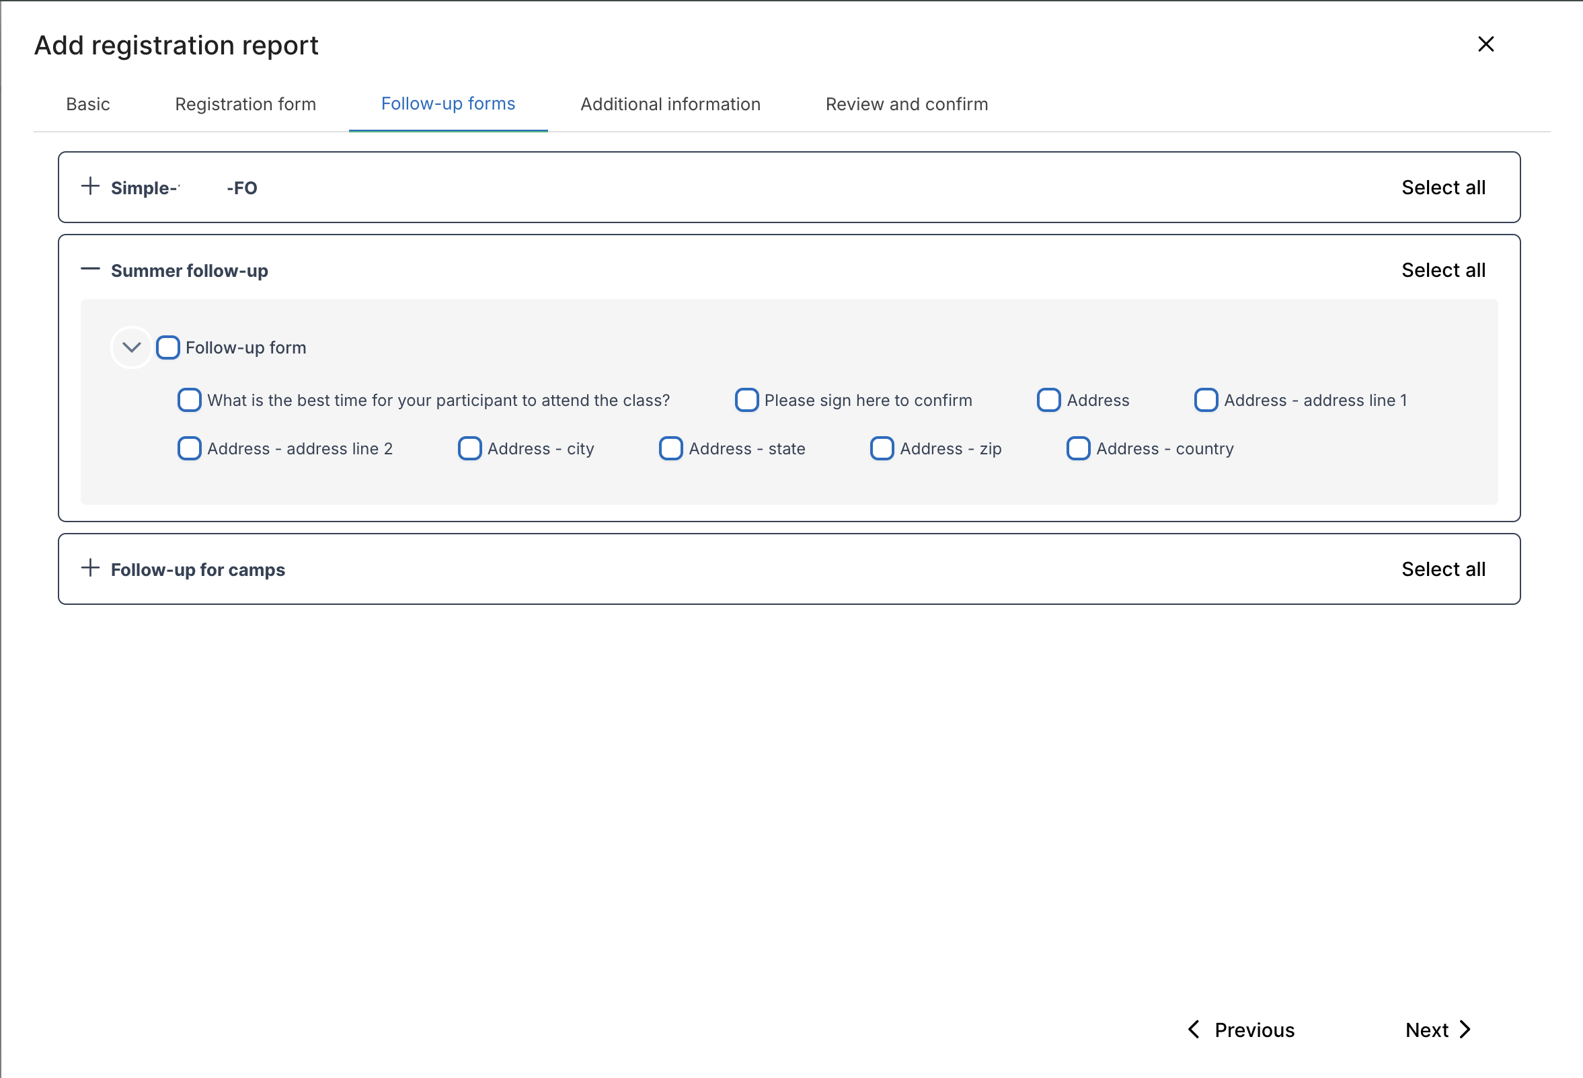The image size is (1583, 1078).
Task: Select all for Follow-up for camps
Action: click(1442, 569)
